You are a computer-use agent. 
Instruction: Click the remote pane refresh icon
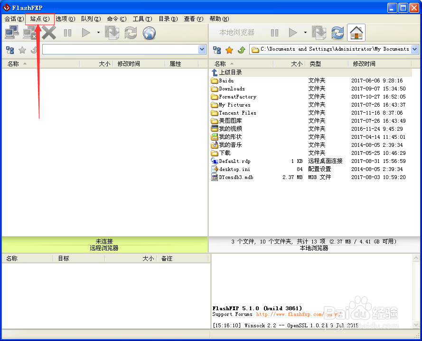pyautogui.click(x=131, y=33)
